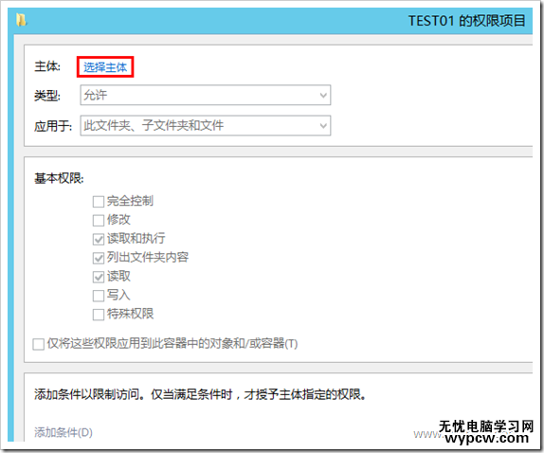Viewport: 544px width, 453px height.
Task: Click the title text TEST01 的权限项目
Action: coord(466,21)
